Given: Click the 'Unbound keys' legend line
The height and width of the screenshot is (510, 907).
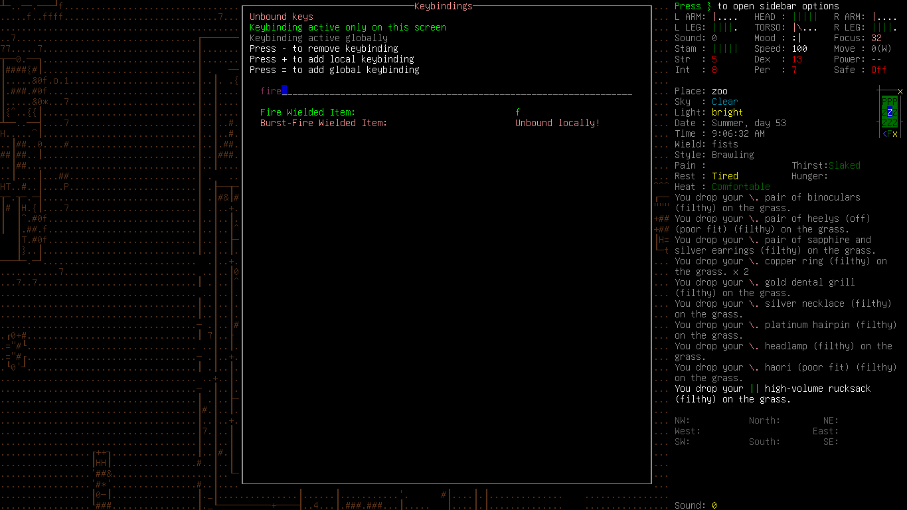Looking at the screenshot, I should pyautogui.click(x=282, y=17).
